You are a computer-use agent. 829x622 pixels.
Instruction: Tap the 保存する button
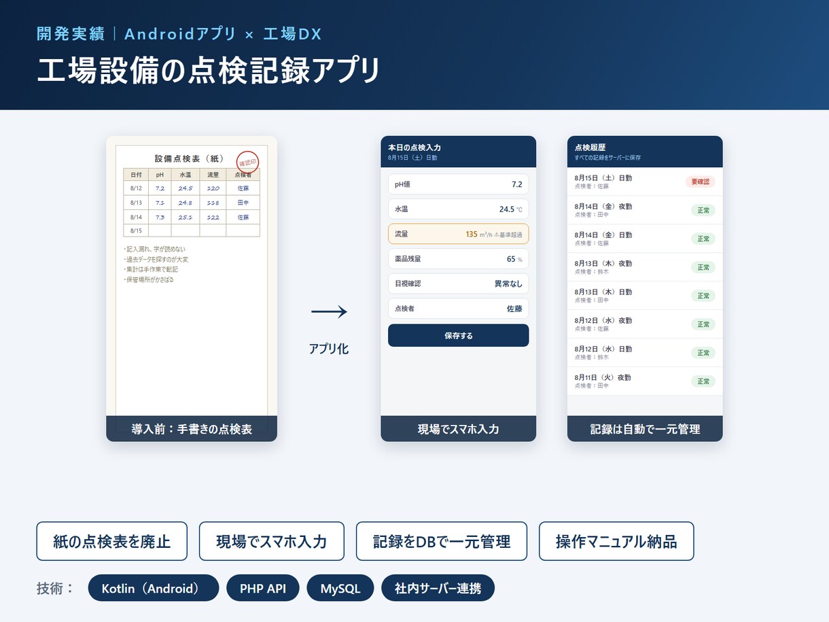tap(458, 336)
